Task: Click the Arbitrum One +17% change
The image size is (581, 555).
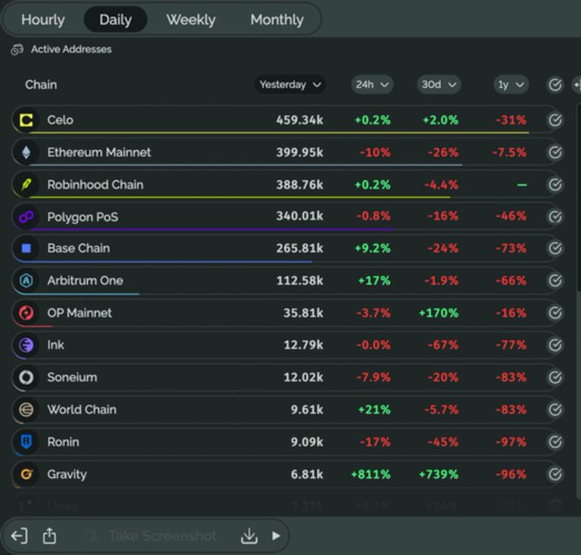Action: click(374, 280)
